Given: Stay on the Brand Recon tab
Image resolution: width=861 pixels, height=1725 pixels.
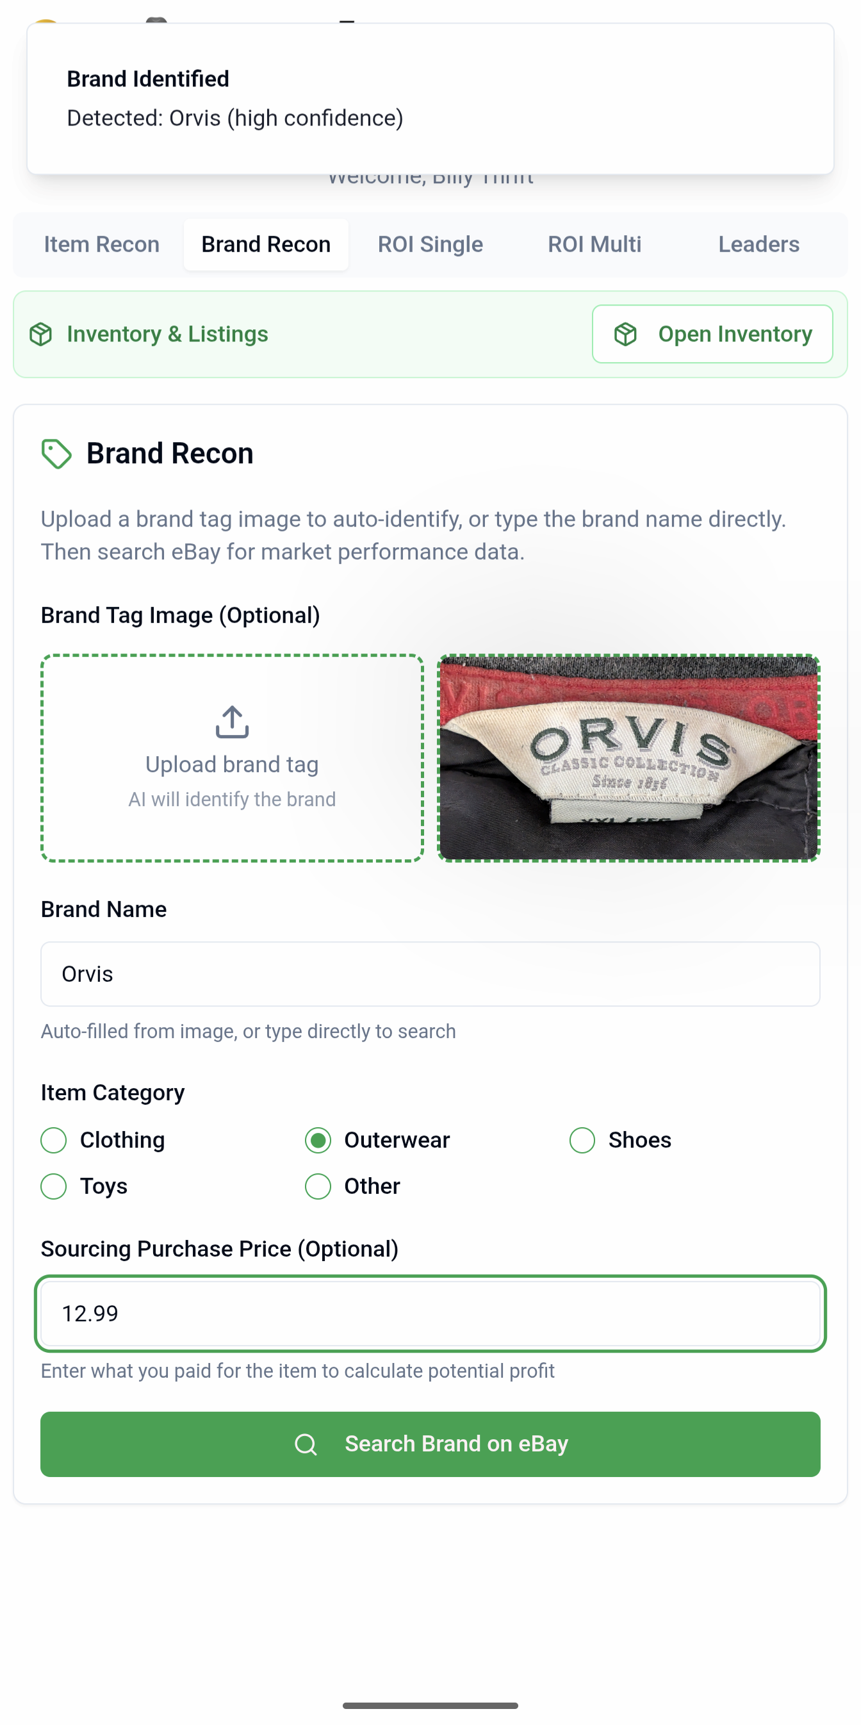Looking at the screenshot, I should tap(266, 243).
